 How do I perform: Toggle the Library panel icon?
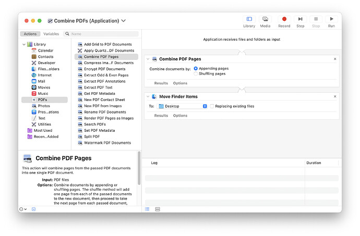(x=249, y=19)
